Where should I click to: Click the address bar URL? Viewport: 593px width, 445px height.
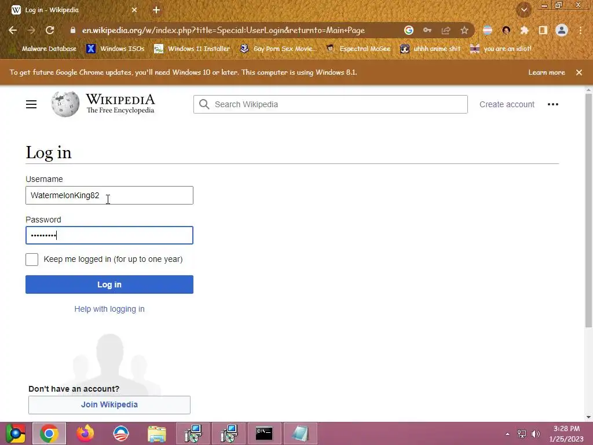(x=223, y=30)
